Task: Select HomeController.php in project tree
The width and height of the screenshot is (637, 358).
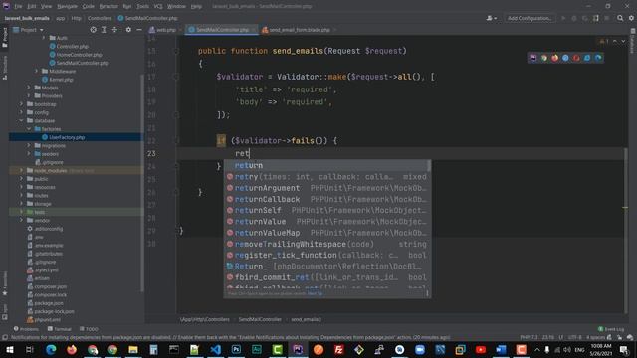Action: point(79,55)
